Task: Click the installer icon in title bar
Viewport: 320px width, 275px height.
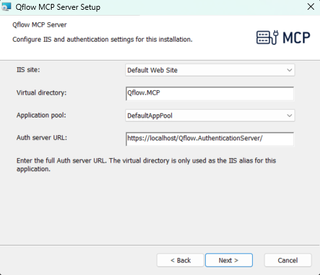Action: click(6, 7)
